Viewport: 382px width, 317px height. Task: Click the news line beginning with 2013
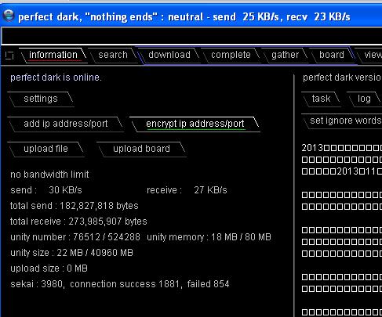click(342, 148)
